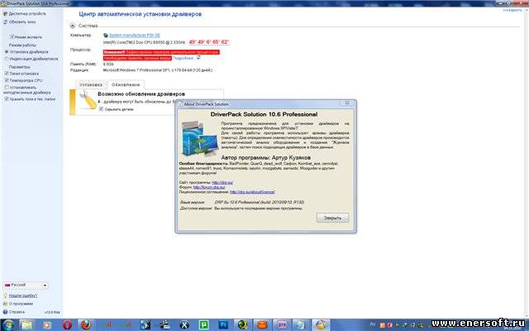Screen dimensions: 529x331
Task: Open Photoshop from the taskbar
Action: (x=223, y=325)
